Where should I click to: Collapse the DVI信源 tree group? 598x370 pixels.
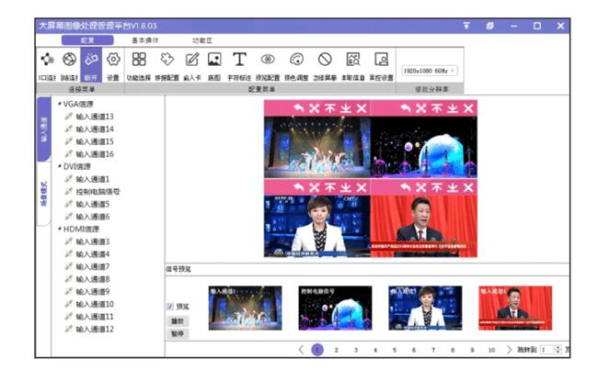58,166
